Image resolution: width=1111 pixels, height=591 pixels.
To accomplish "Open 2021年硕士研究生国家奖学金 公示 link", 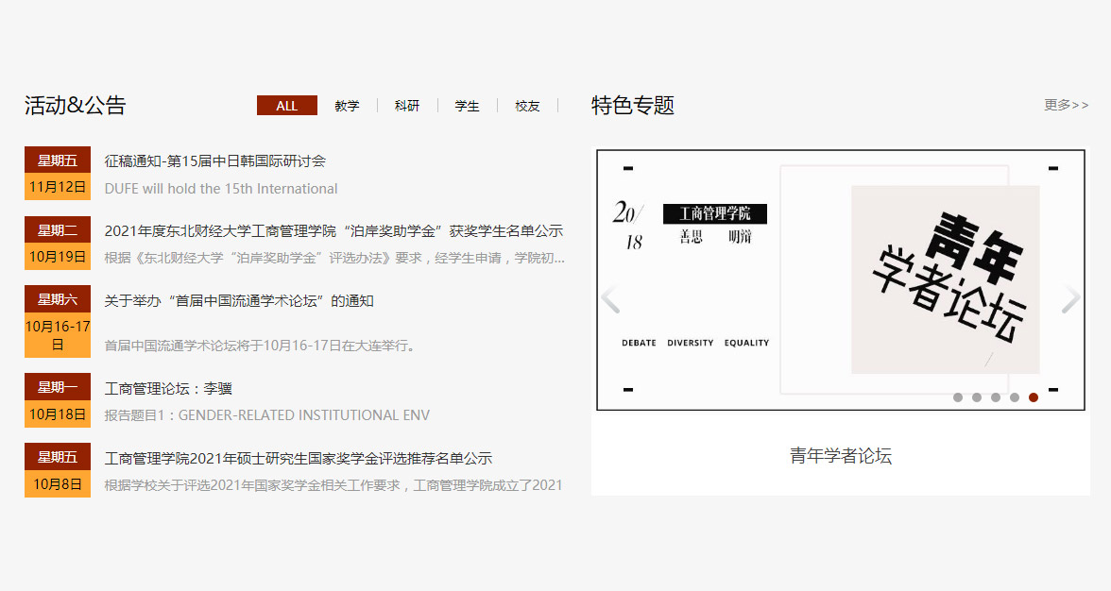I will point(299,459).
